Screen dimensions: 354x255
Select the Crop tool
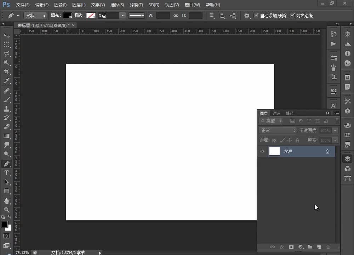6,72
